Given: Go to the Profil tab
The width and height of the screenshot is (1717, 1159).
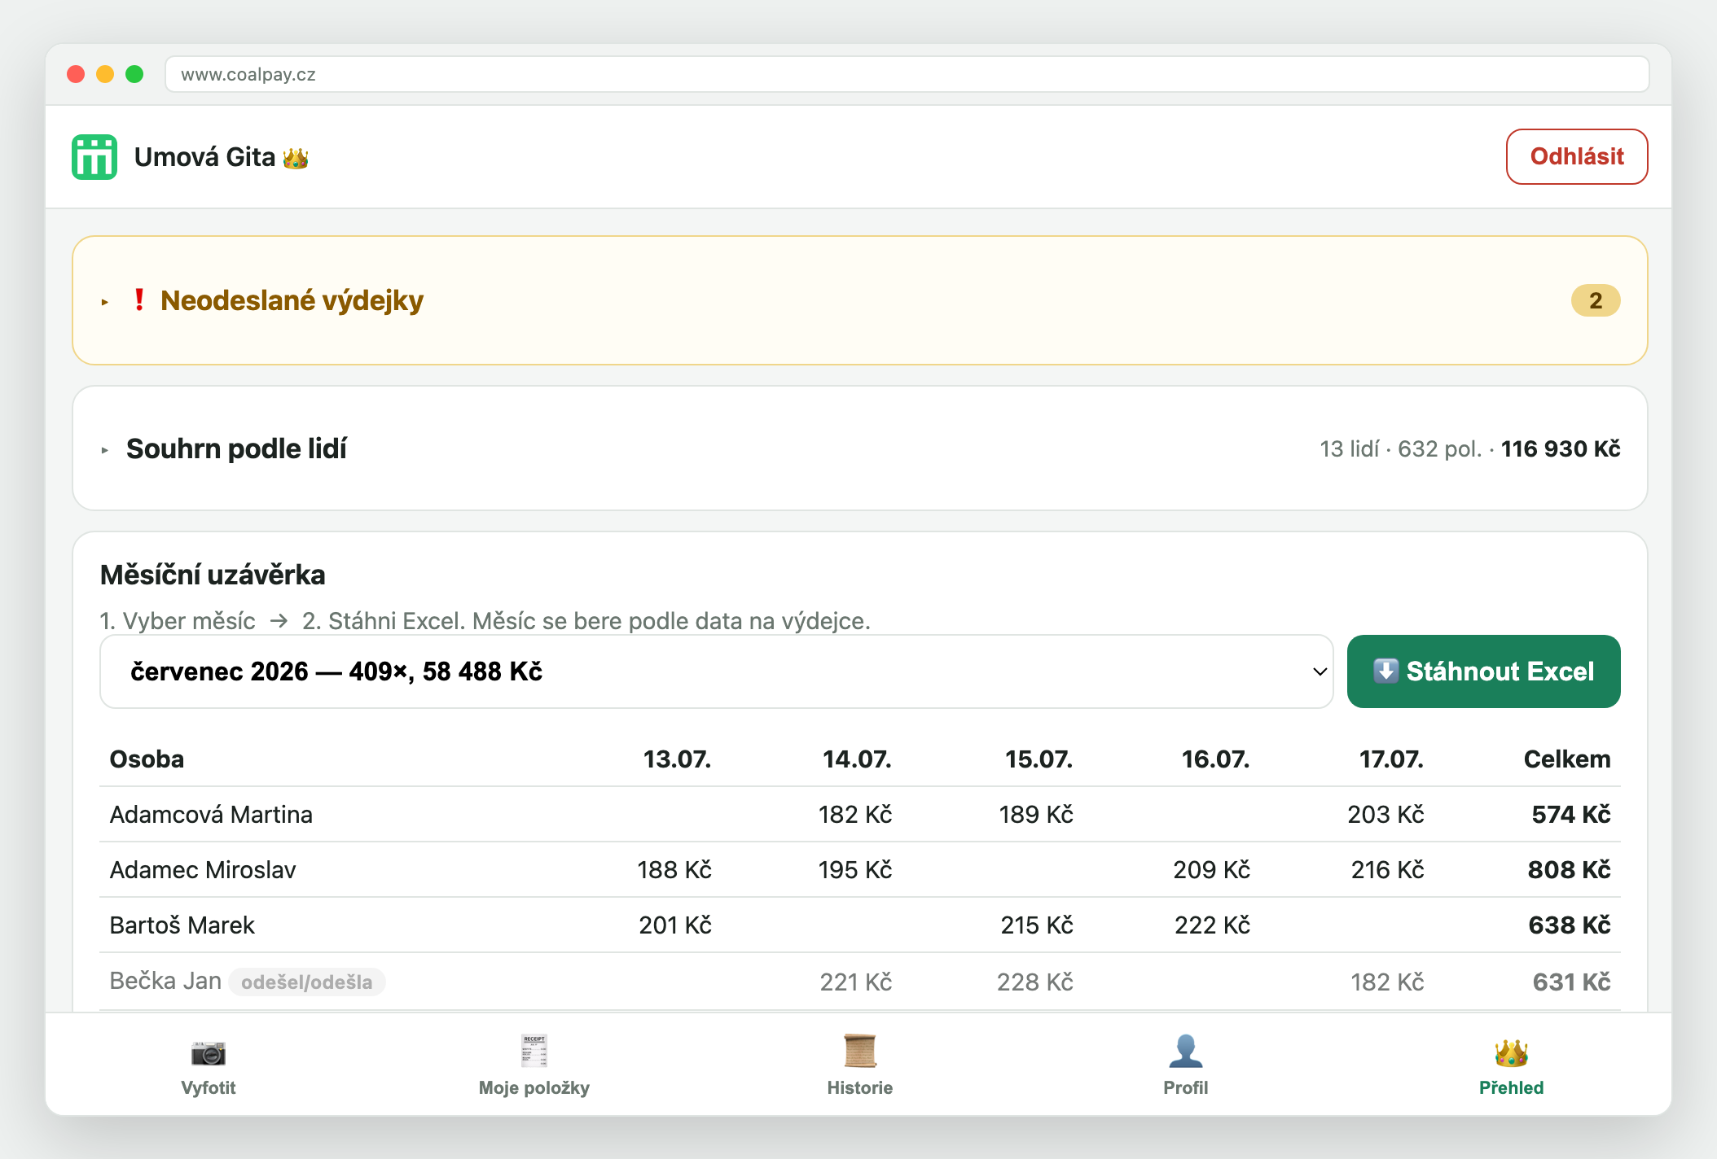Looking at the screenshot, I should [1186, 1065].
